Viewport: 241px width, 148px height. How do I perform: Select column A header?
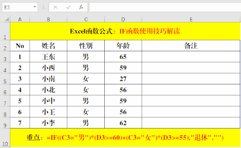[20, 19]
